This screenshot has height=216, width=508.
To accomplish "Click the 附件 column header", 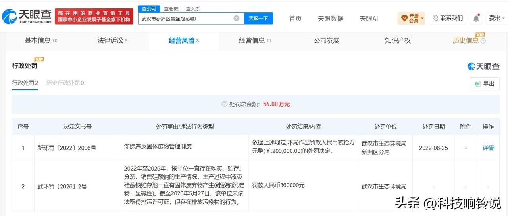I will coord(466,127).
